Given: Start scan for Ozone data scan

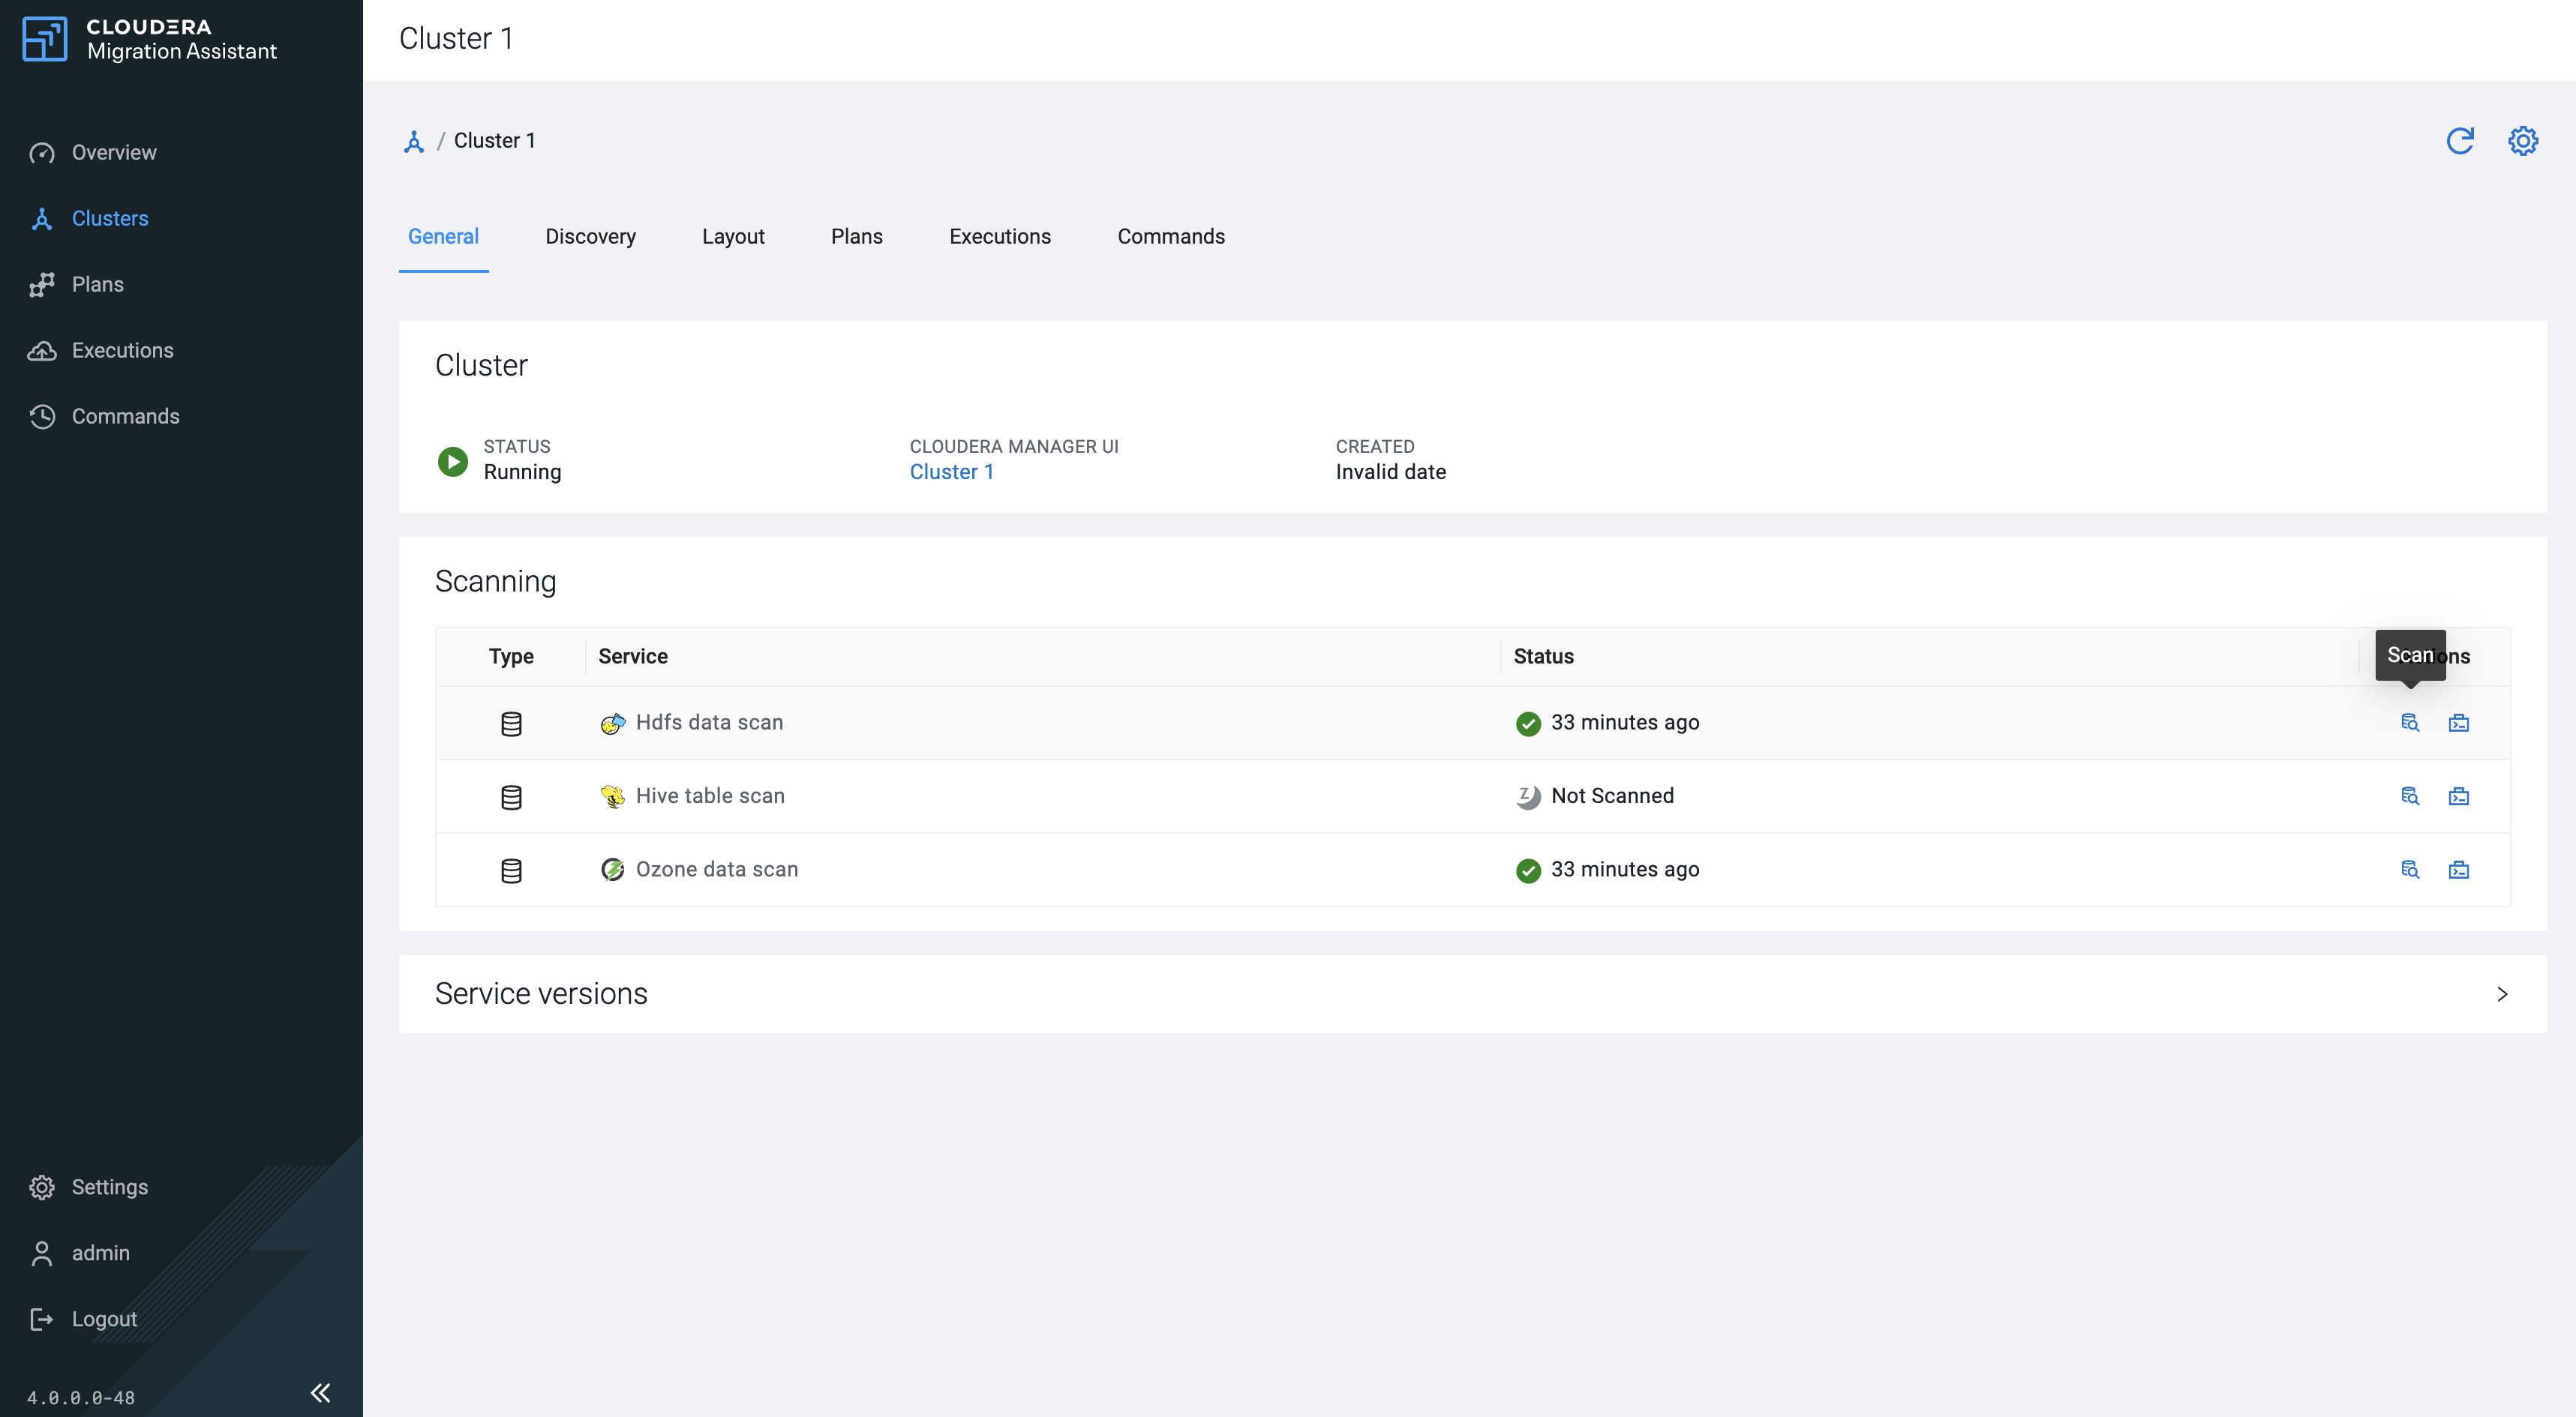Looking at the screenshot, I should [x=2410, y=870].
